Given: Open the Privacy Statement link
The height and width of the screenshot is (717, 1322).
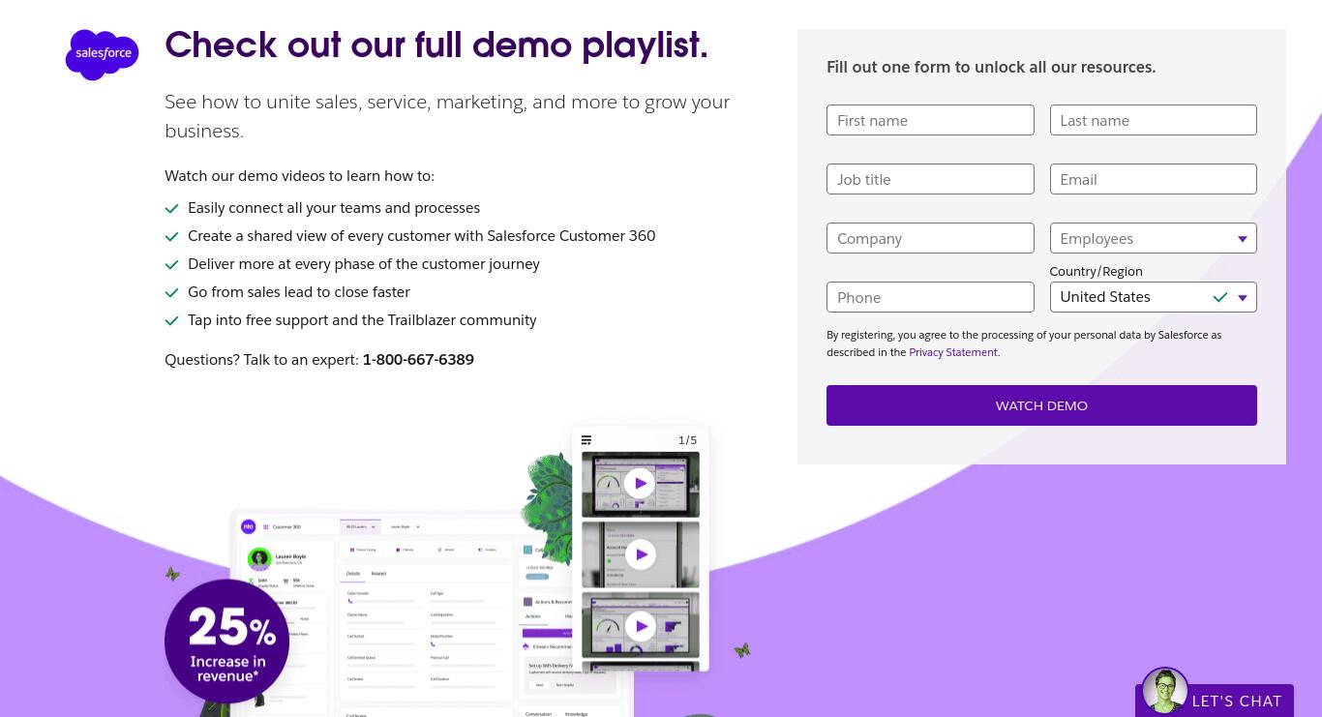Looking at the screenshot, I should click(x=953, y=352).
